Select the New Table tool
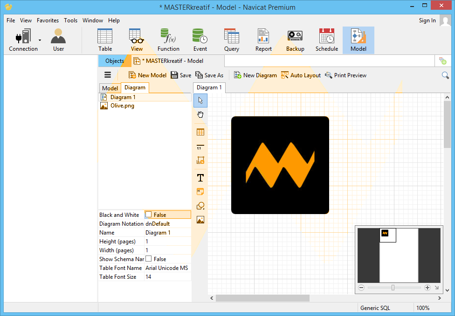 click(x=200, y=132)
